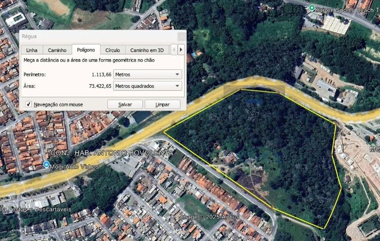380x241 pixels.
Task: Click the polygon vertex at the southern tip
Action: click(x=324, y=228)
